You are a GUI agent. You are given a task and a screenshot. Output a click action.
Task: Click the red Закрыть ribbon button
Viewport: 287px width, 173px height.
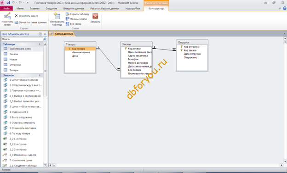tap(95, 16)
